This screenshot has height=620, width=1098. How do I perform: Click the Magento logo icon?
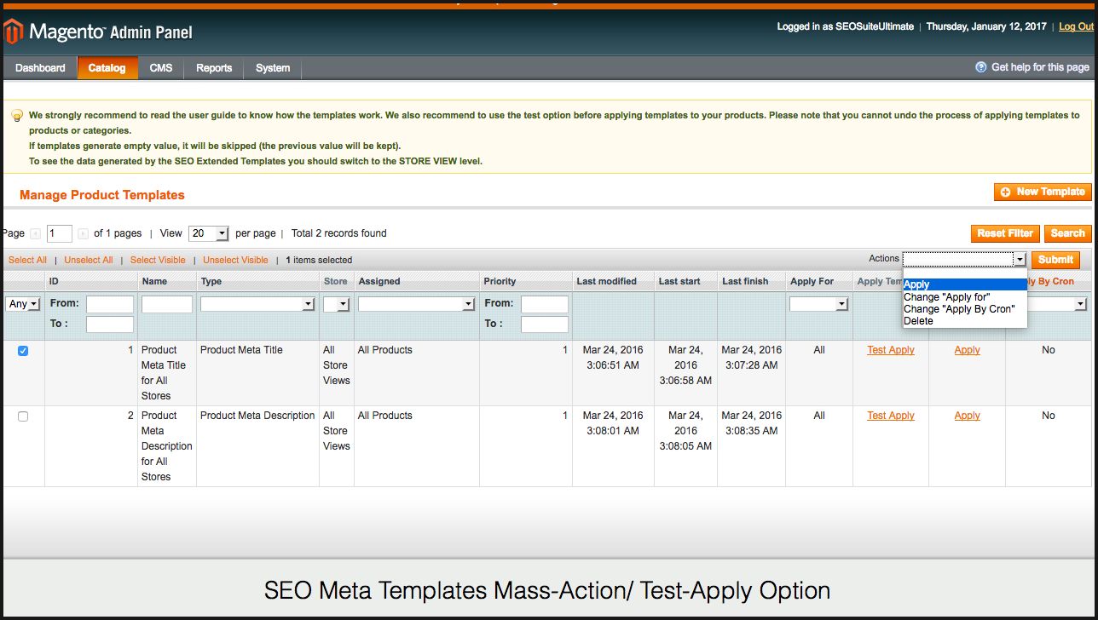13,32
